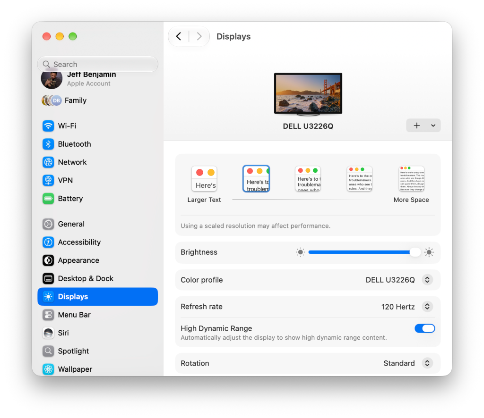This screenshot has height=418, width=484.
Task: Click the search magnifier icon
Action: [x=46, y=64]
